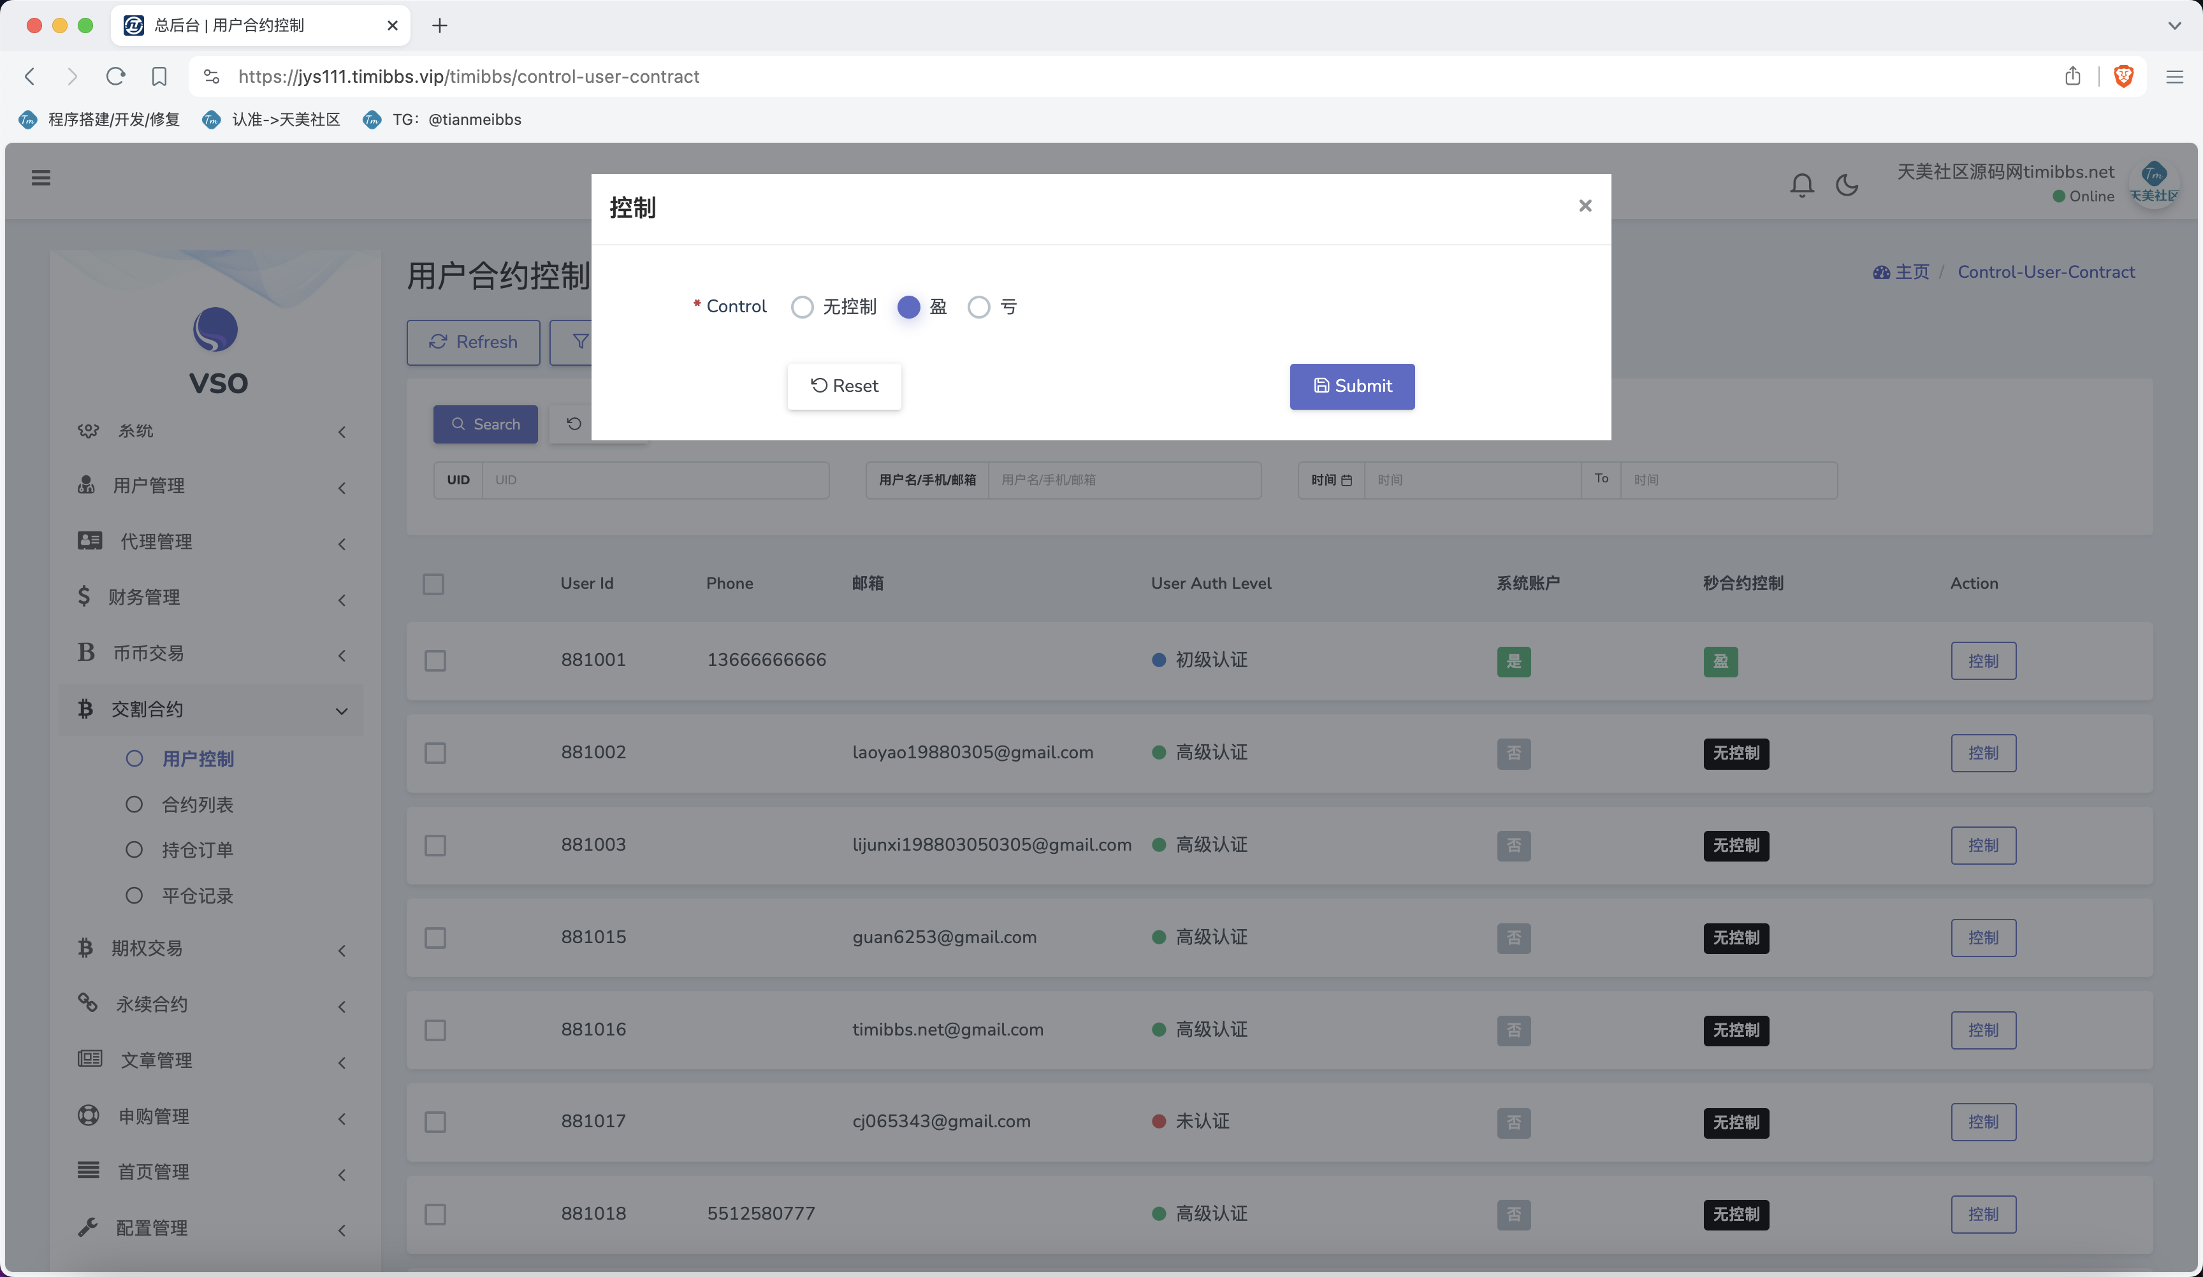The width and height of the screenshot is (2203, 1277).
Task: Toggle dark mode moon icon
Action: pyautogui.click(x=1846, y=185)
